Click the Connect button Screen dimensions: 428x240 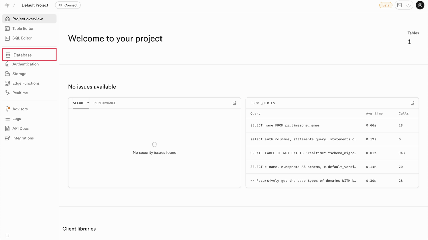tap(68, 5)
